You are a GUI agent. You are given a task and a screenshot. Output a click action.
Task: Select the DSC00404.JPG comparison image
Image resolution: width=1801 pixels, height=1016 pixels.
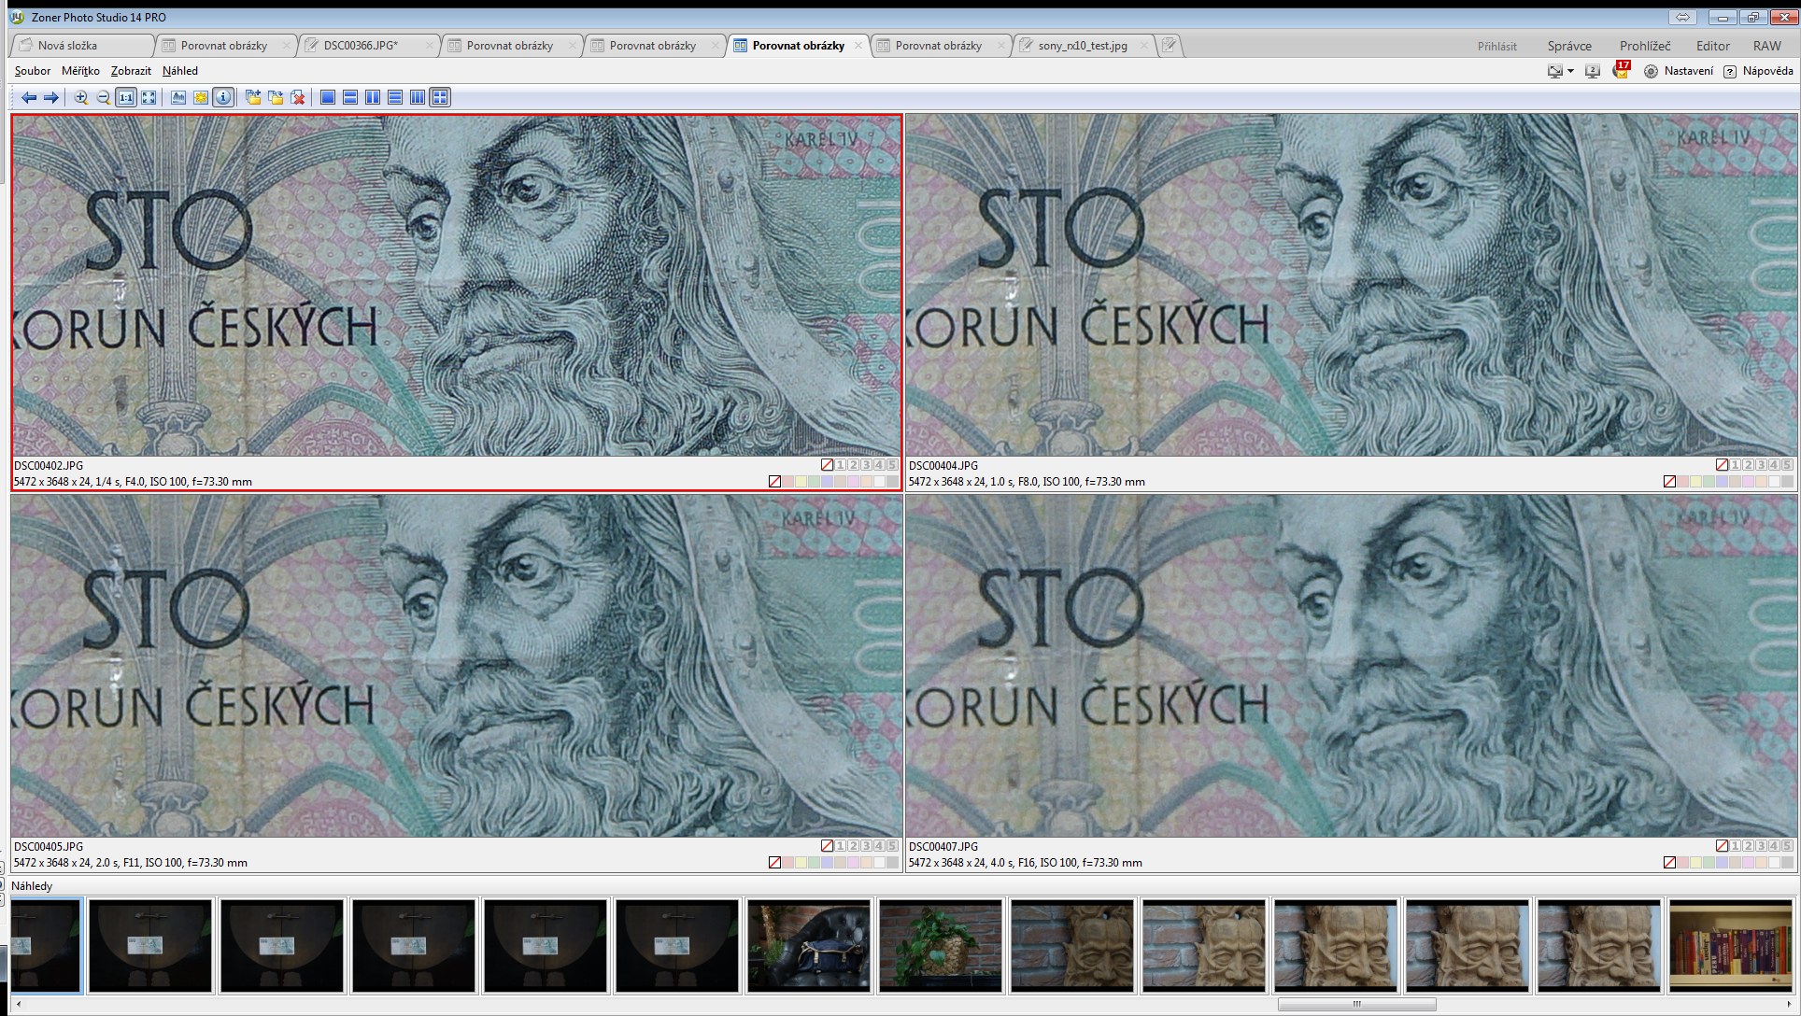(1351, 285)
